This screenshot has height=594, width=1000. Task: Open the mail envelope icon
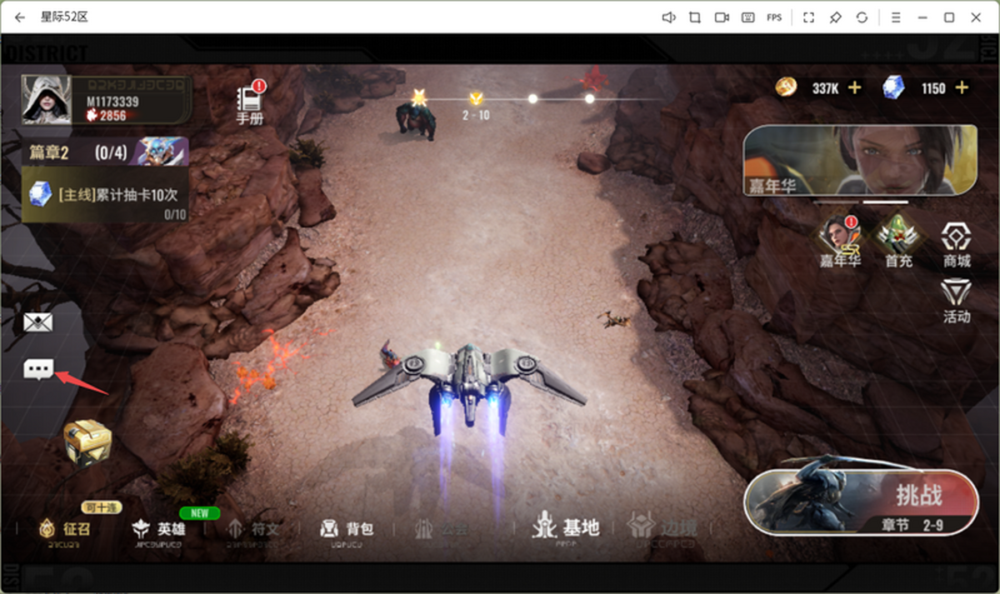pos(37,323)
